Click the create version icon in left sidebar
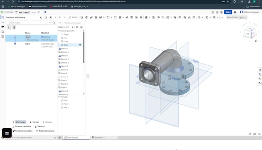The image size is (262, 150). click(3, 22)
